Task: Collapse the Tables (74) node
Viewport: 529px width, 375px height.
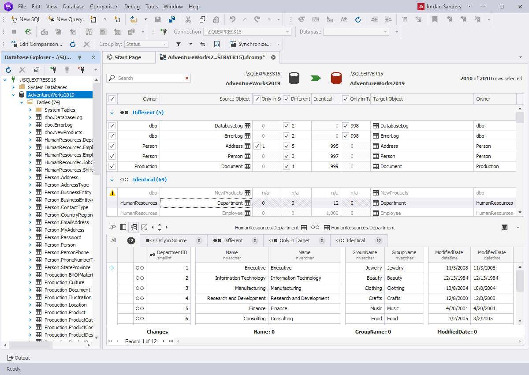Action: [22, 102]
